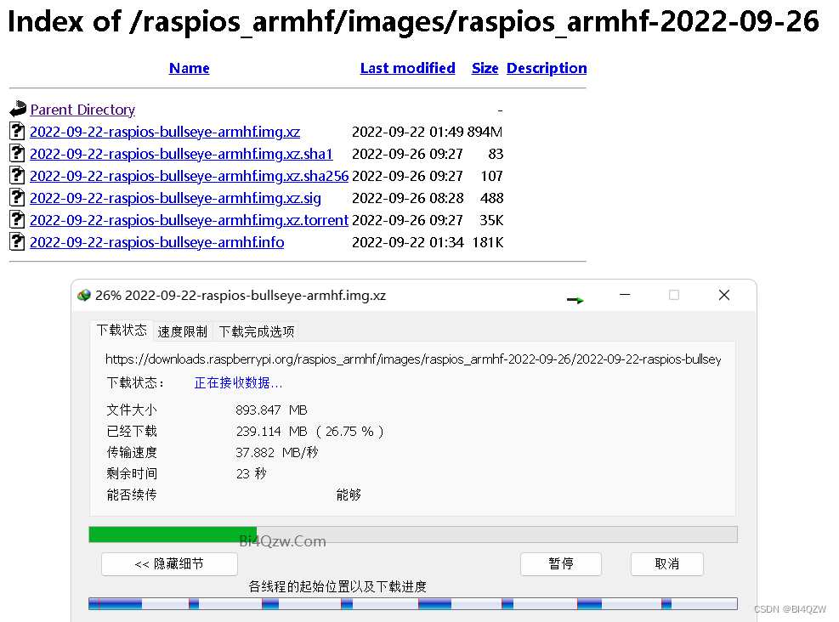Open the raspios-bullseye-armhf.info file
Screen dimensions: 839x622
[156, 242]
